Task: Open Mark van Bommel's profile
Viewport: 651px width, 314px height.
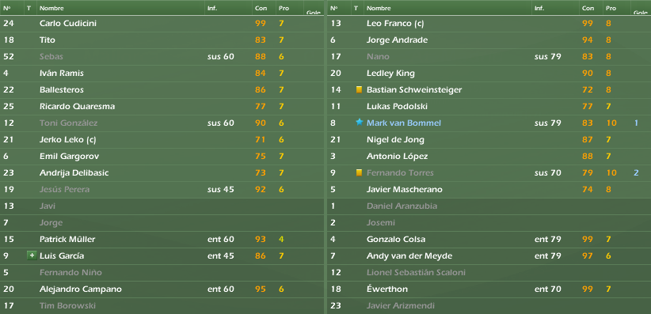Action: coord(404,123)
